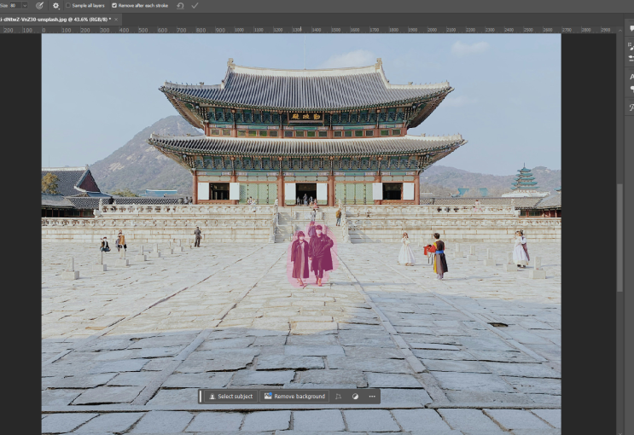Click the Remove background button

pyautogui.click(x=294, y=396)
